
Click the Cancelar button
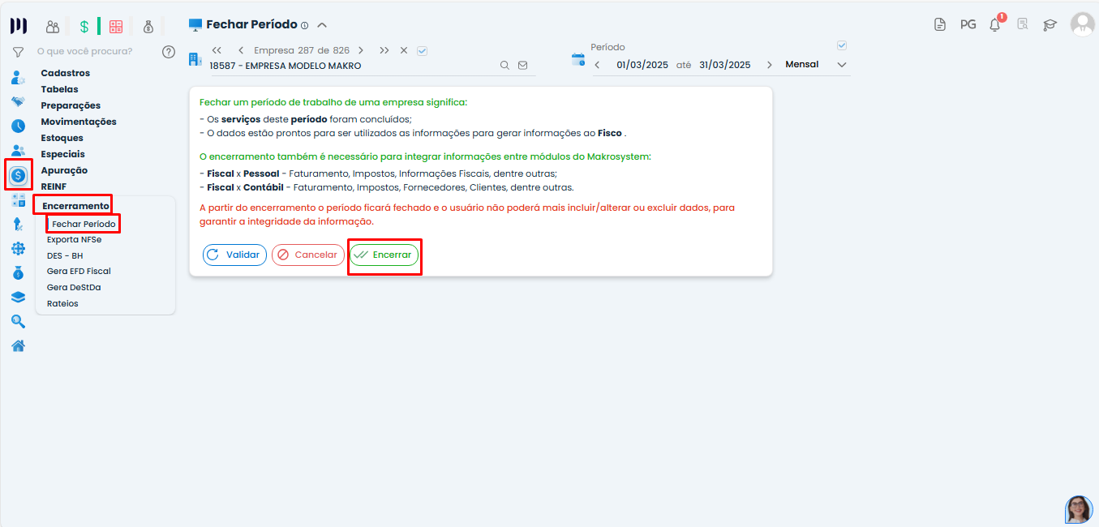pyautogui.click(x=308, y=255)
